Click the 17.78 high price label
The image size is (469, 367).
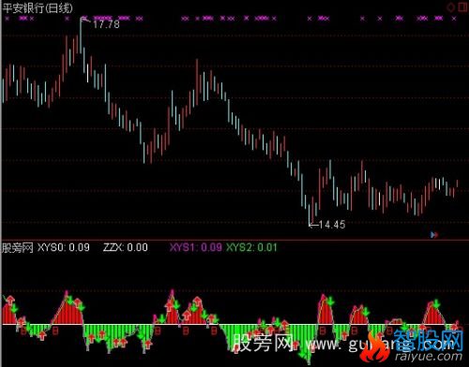pos(106,24)
